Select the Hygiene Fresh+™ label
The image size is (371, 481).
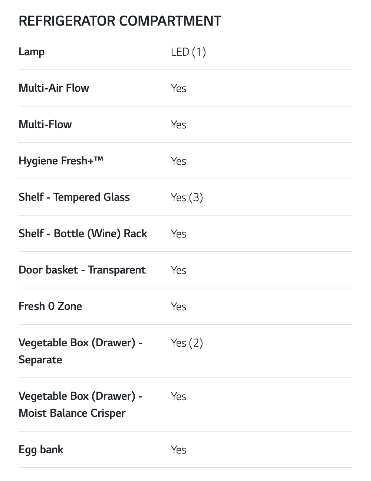tap(61, 161)
